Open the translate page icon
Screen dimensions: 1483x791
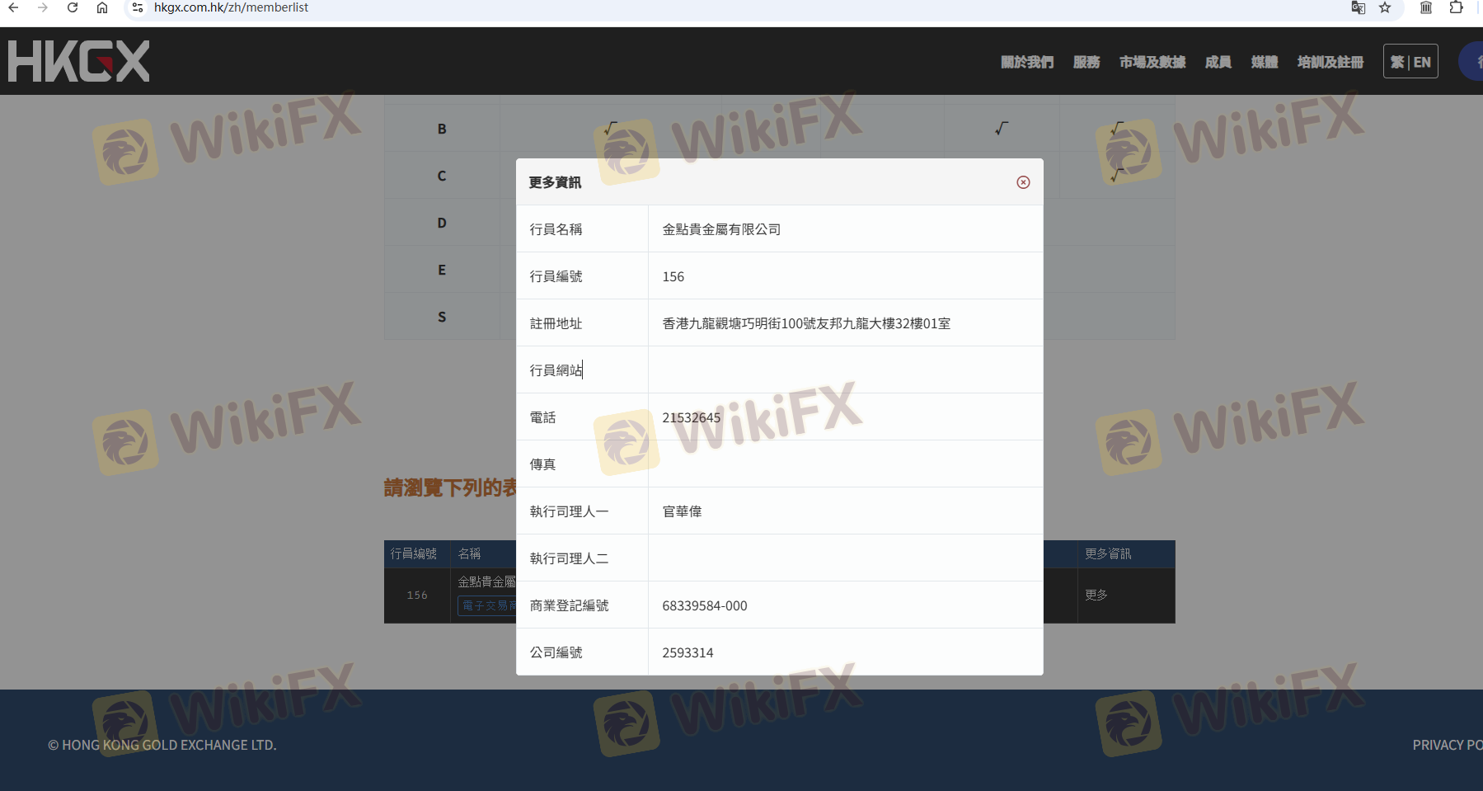pos(1358,7)
